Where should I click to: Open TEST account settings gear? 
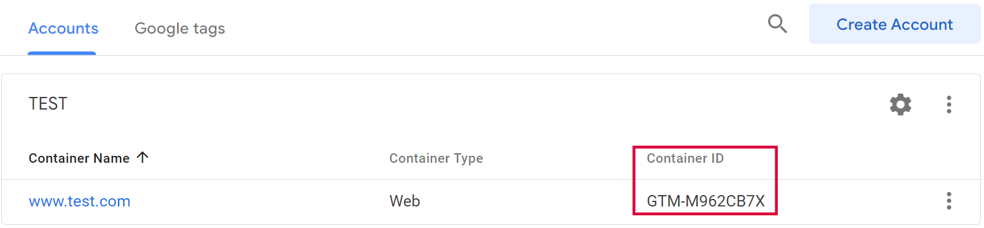(x=900, y=104)
